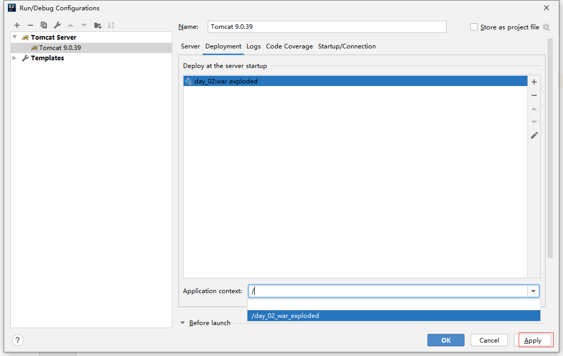The width and height of the screenshot is (563, 356).
Task: Open gear settings next to Store as project file
Action: point(546,27)
